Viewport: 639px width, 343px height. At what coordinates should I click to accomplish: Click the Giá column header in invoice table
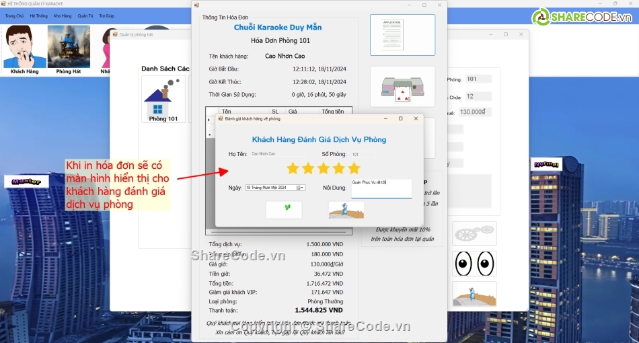point(293,111)
